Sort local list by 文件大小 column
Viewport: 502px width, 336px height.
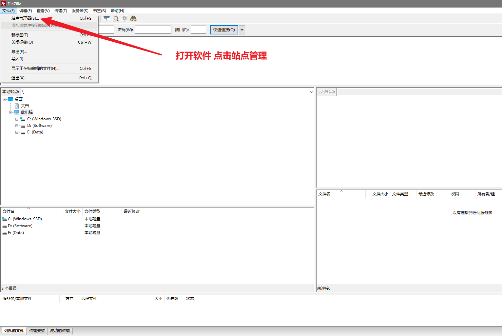click(x=69, y=211)
